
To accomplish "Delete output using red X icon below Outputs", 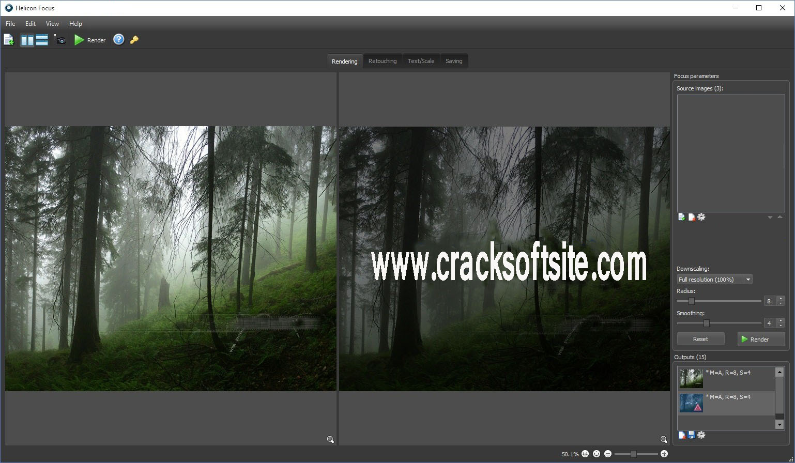I will [x=682, y=435].
